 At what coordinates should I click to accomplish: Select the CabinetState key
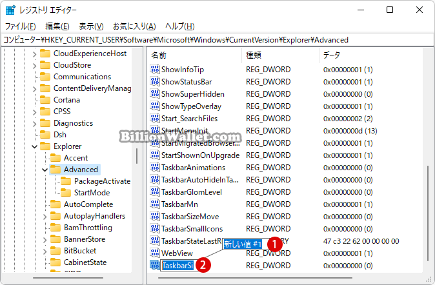coord(85,262)
